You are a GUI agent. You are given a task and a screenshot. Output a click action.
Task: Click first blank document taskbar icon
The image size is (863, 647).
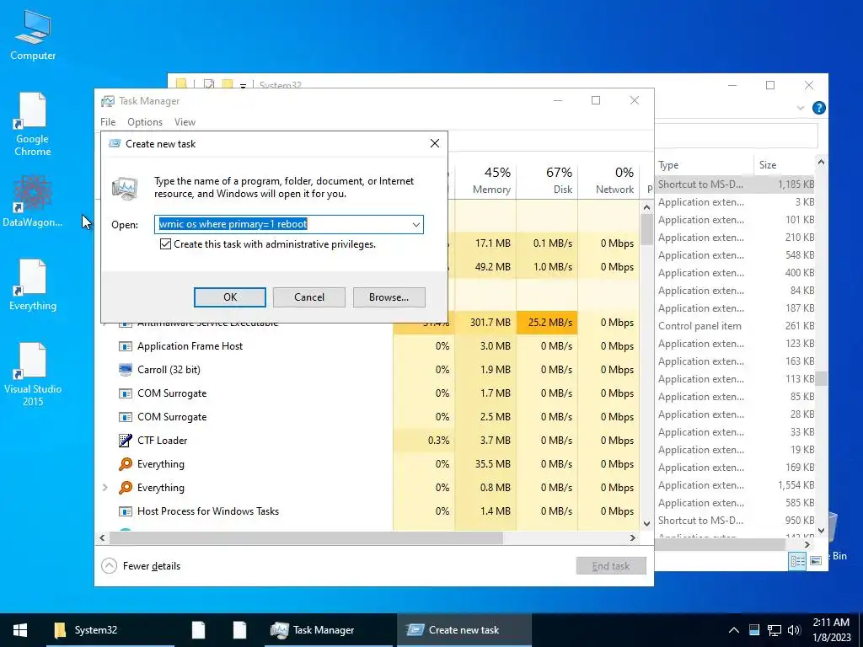point(198,630)
